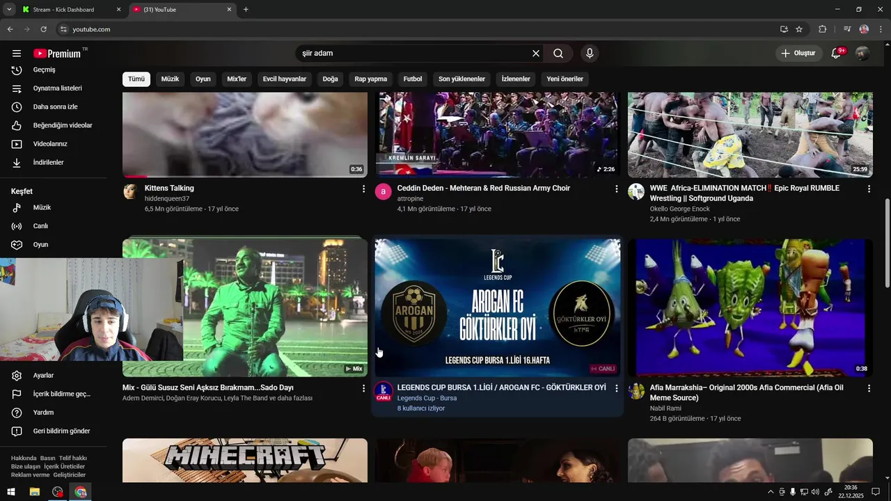Run search with magnifier button
The width and height of the screenshot is (891, 501).
click(558, 54)
